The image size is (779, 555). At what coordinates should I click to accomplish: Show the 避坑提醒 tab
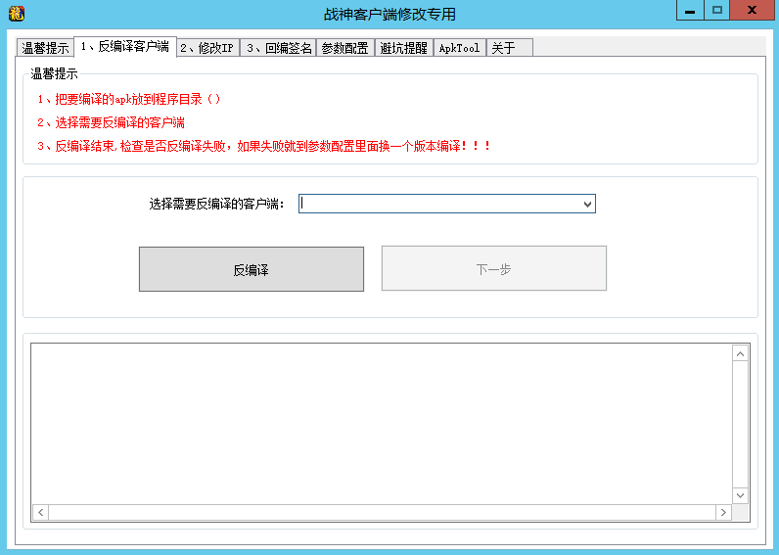point(403,48)
